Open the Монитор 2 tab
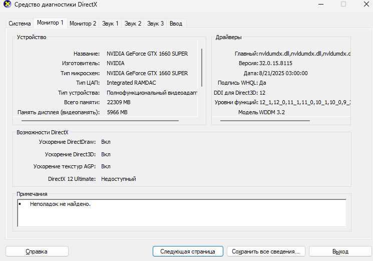This screenshot has height=261, width=373. coord(83,24)
